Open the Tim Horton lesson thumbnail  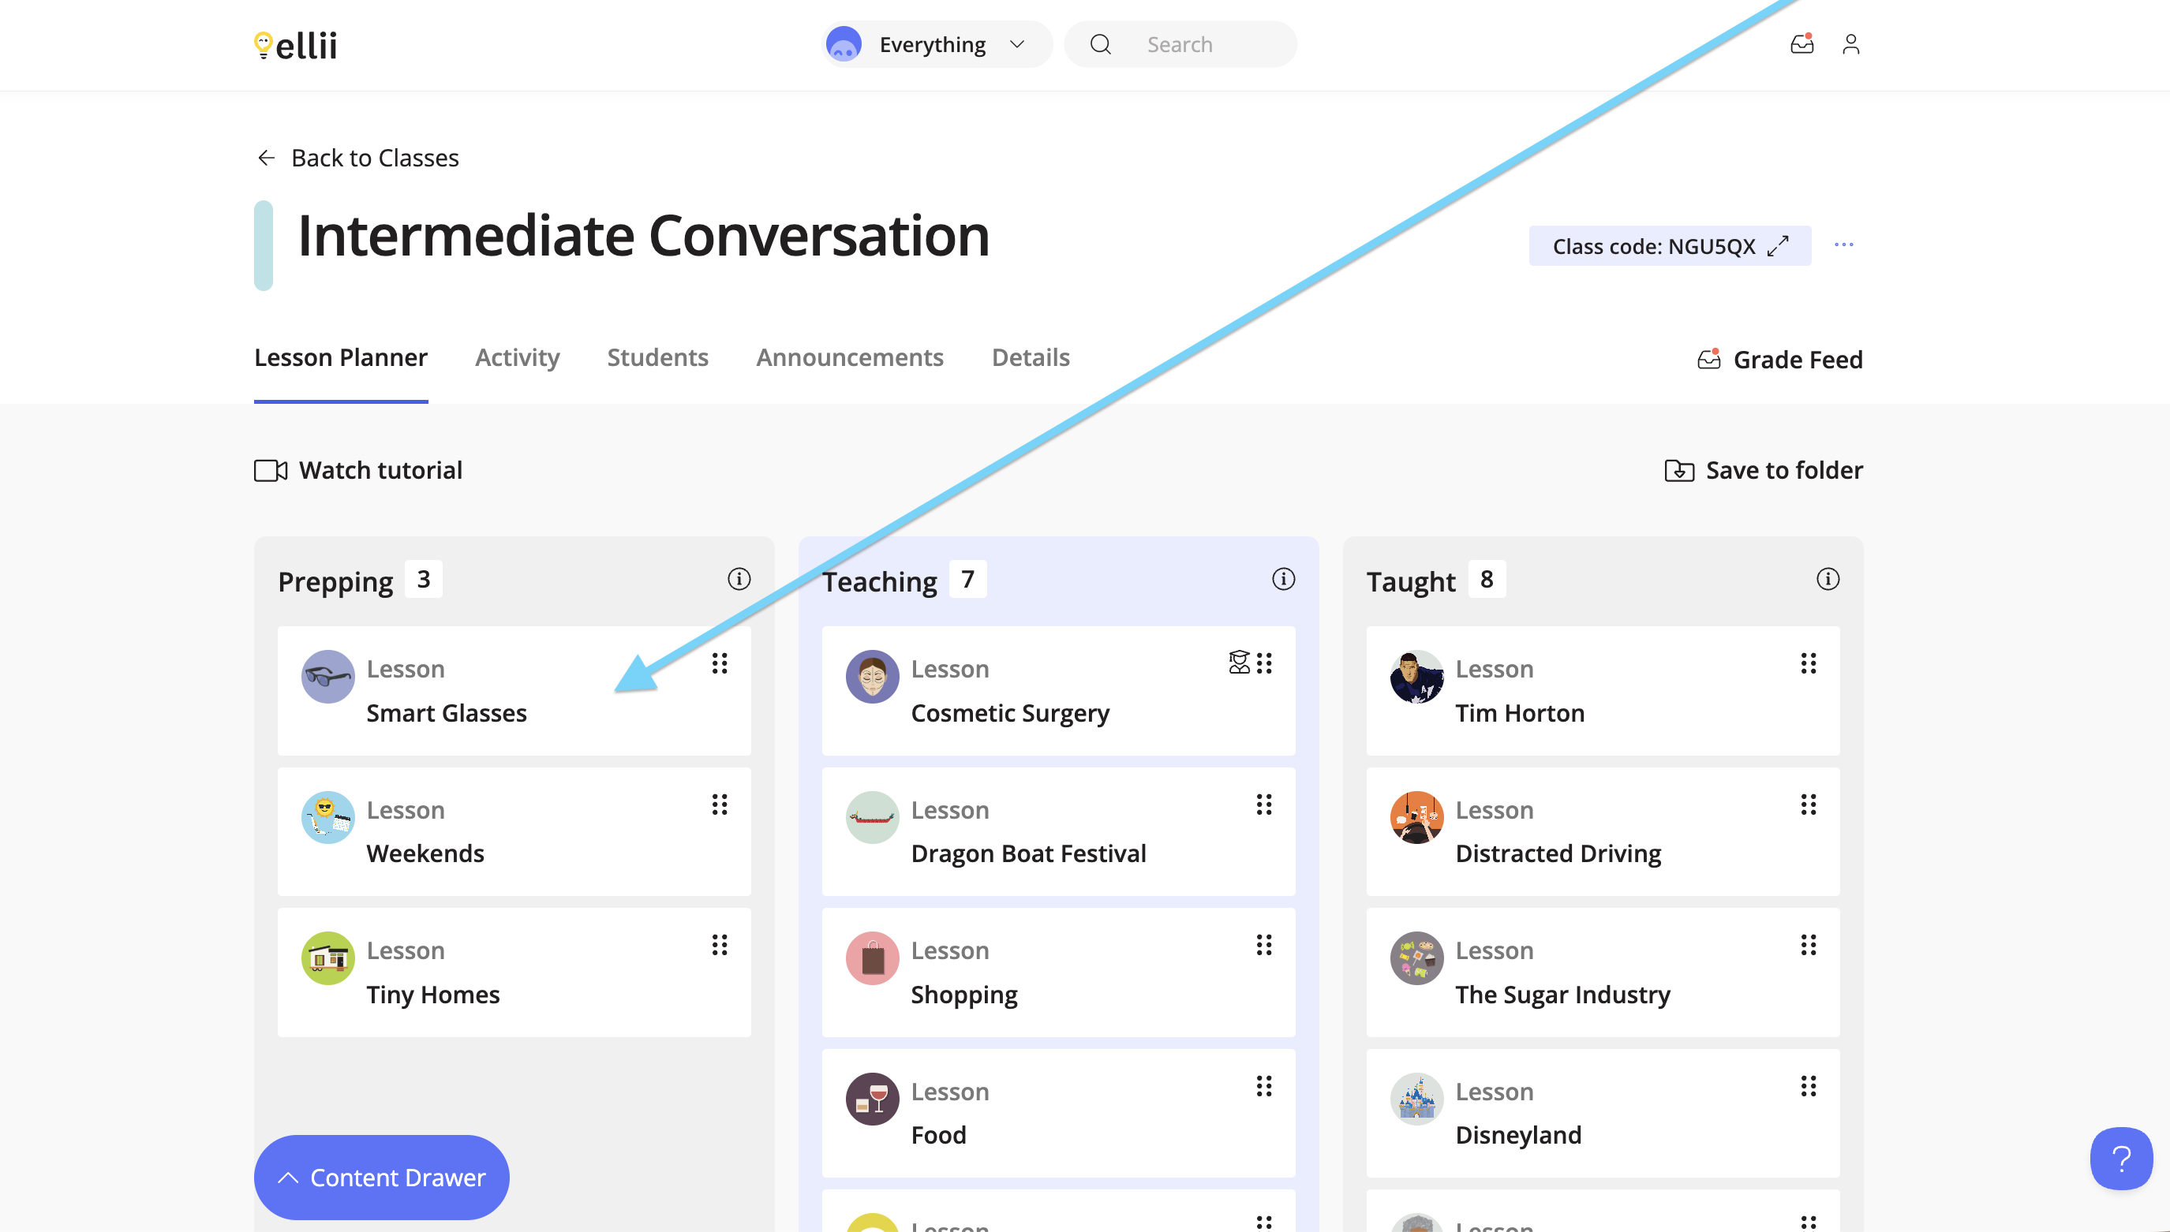point(1416,677)
